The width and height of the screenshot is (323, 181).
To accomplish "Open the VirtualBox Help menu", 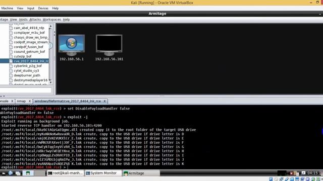I will coord(55,8).
